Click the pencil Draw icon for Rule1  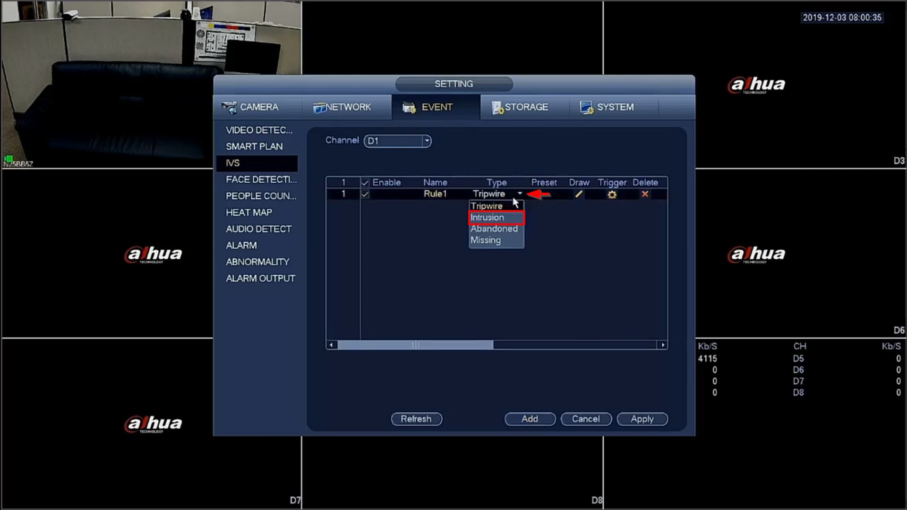tap(579, 194)
